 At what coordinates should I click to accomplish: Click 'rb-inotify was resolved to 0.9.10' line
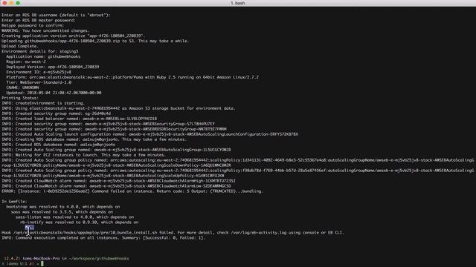(80, 222)
